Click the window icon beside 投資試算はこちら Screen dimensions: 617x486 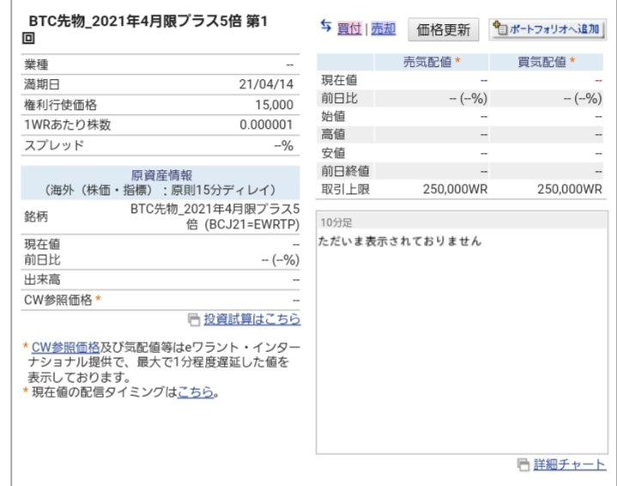(194, 319)
